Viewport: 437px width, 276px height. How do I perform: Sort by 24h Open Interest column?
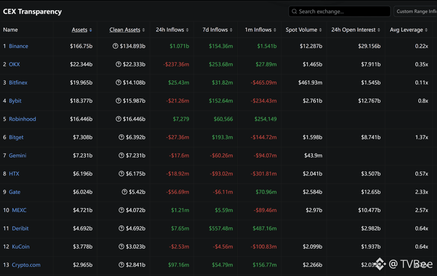355,30
